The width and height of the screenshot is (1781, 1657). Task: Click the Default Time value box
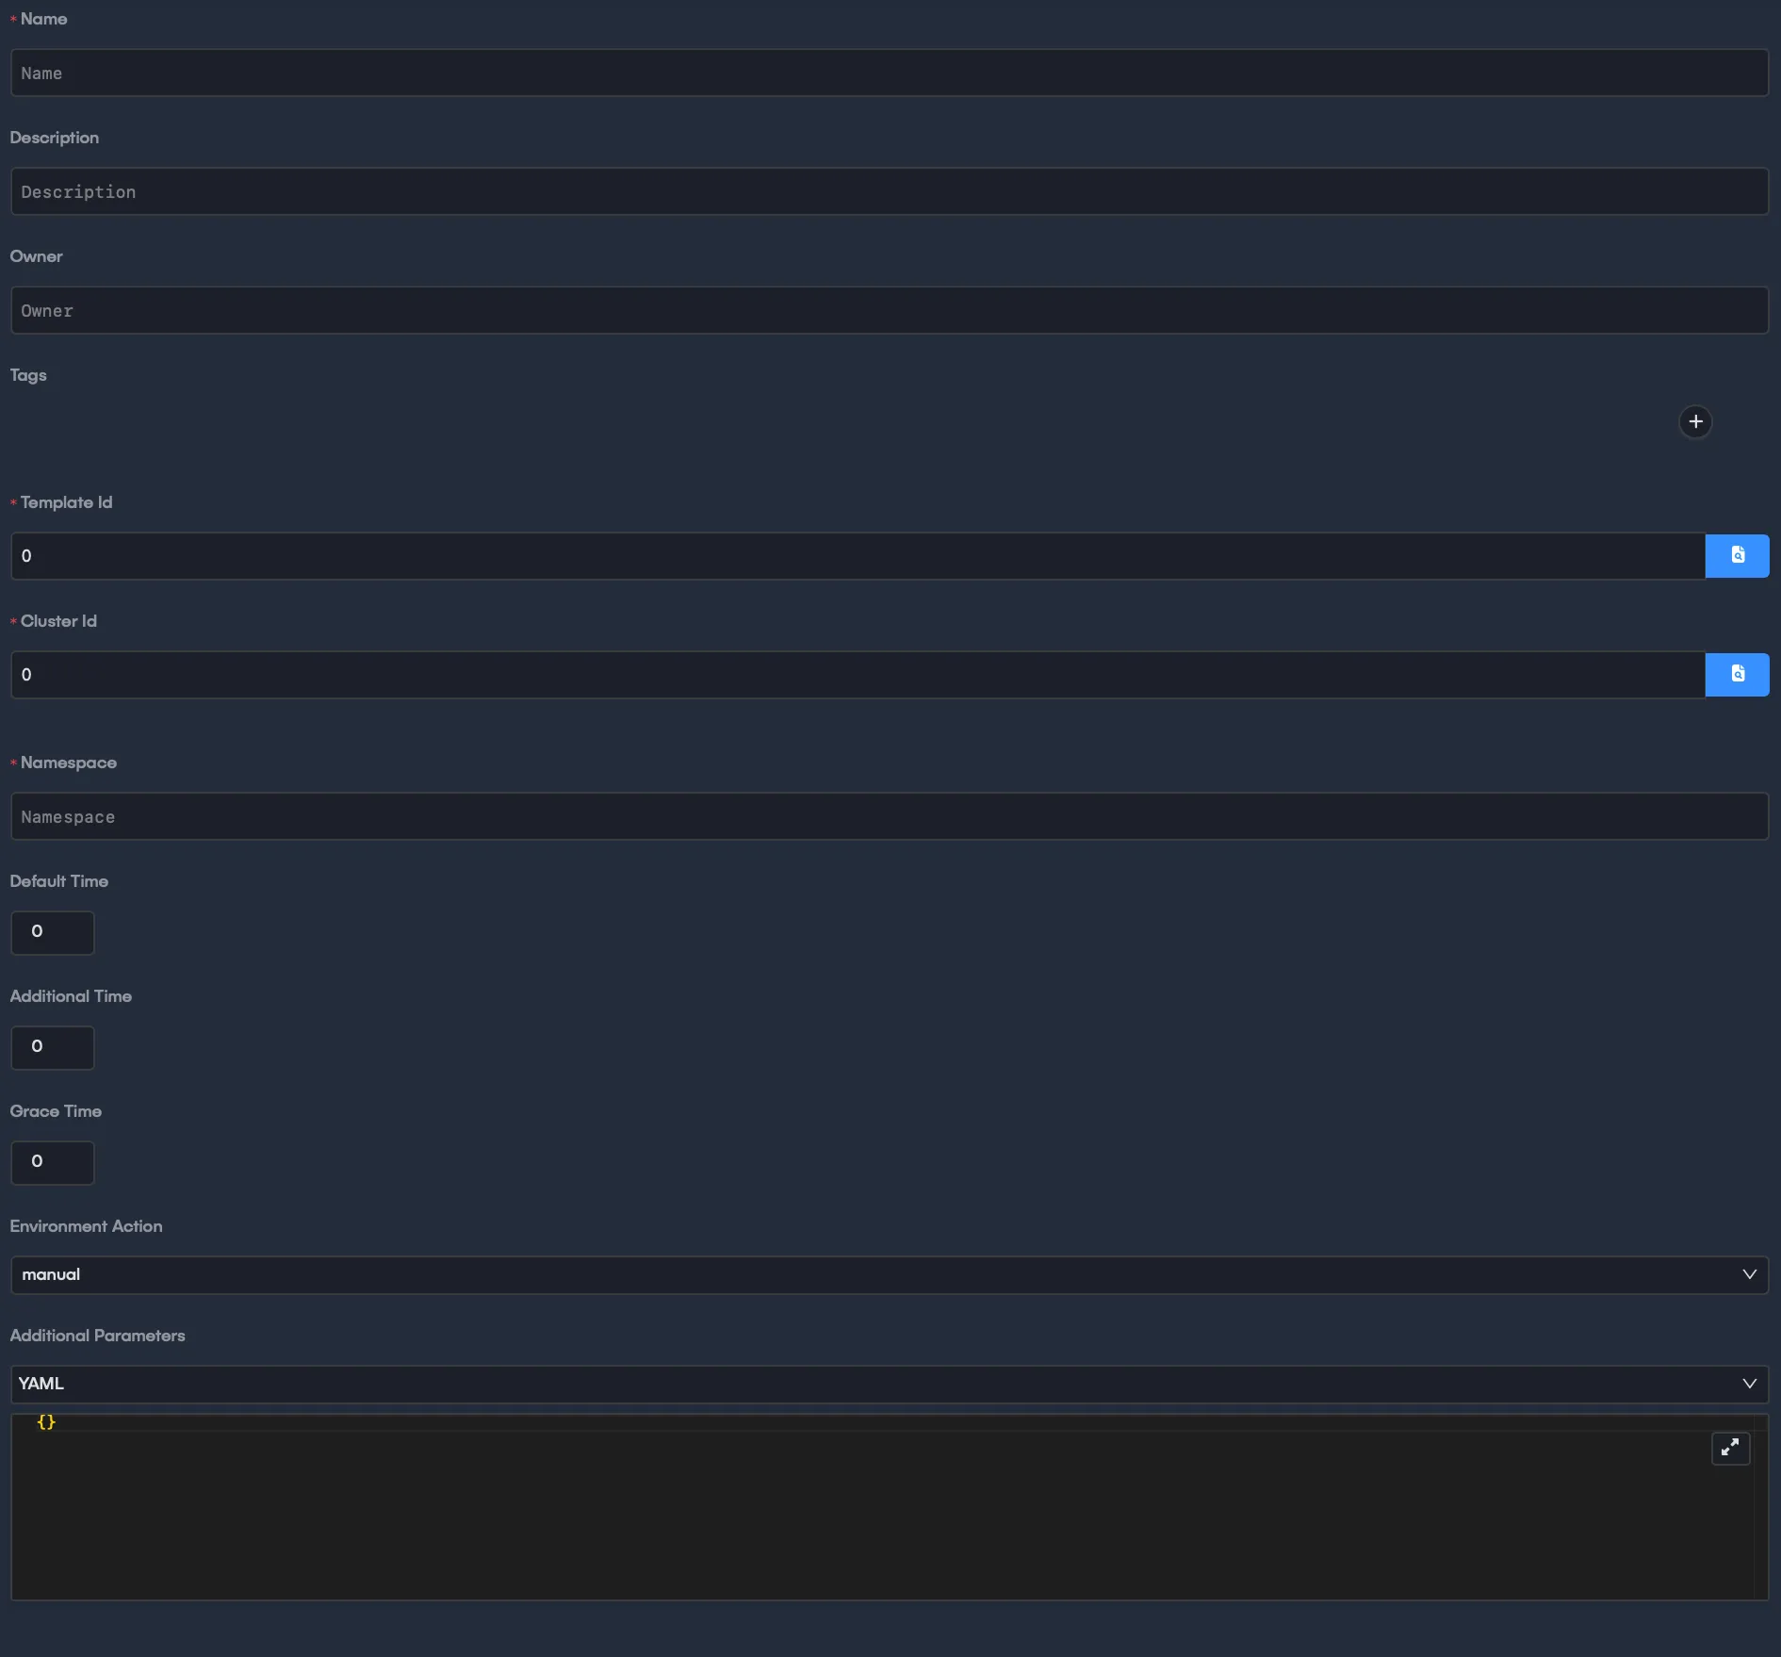point(53,932)
